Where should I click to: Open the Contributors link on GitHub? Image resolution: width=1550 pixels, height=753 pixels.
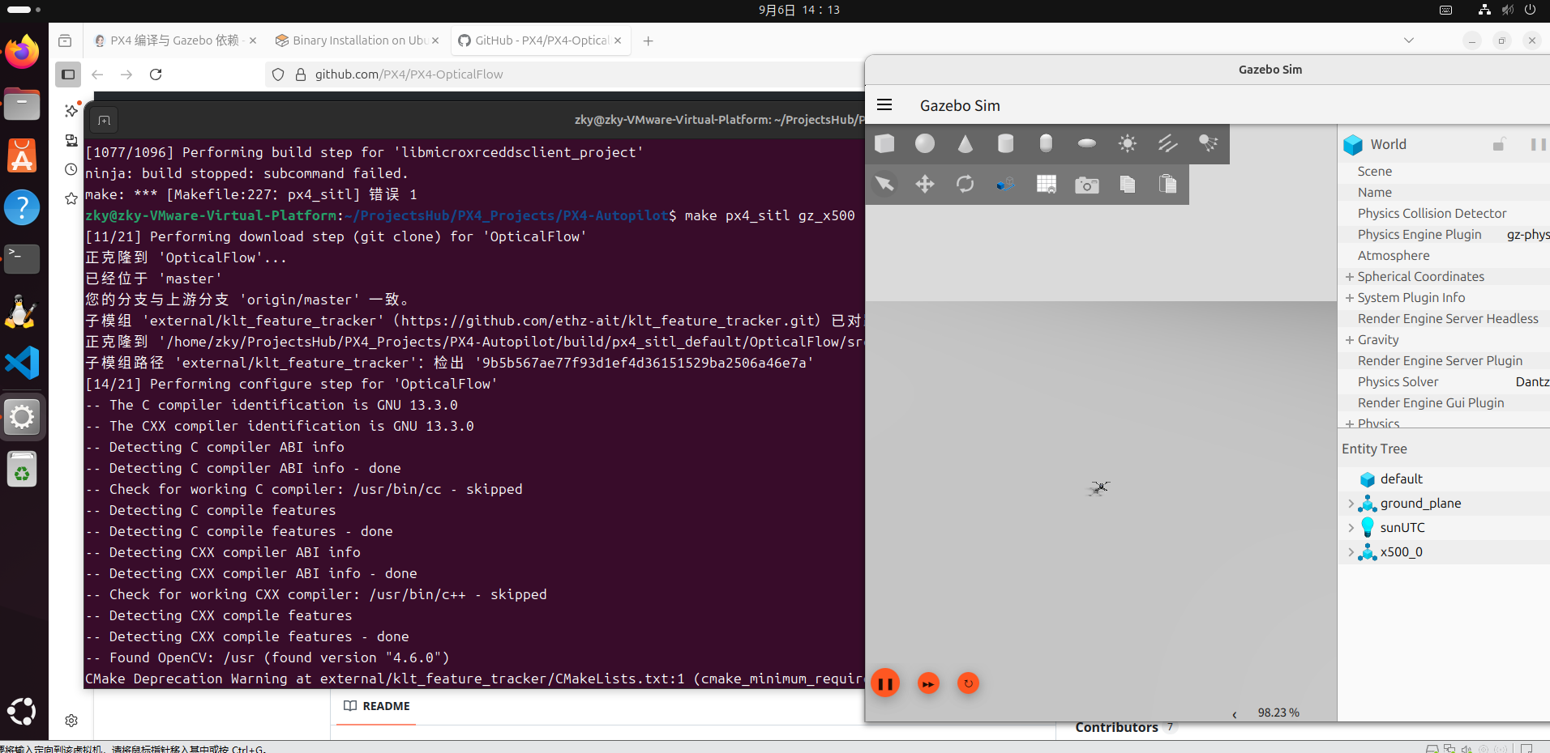pyautogui.click(x=1116, y=728)
